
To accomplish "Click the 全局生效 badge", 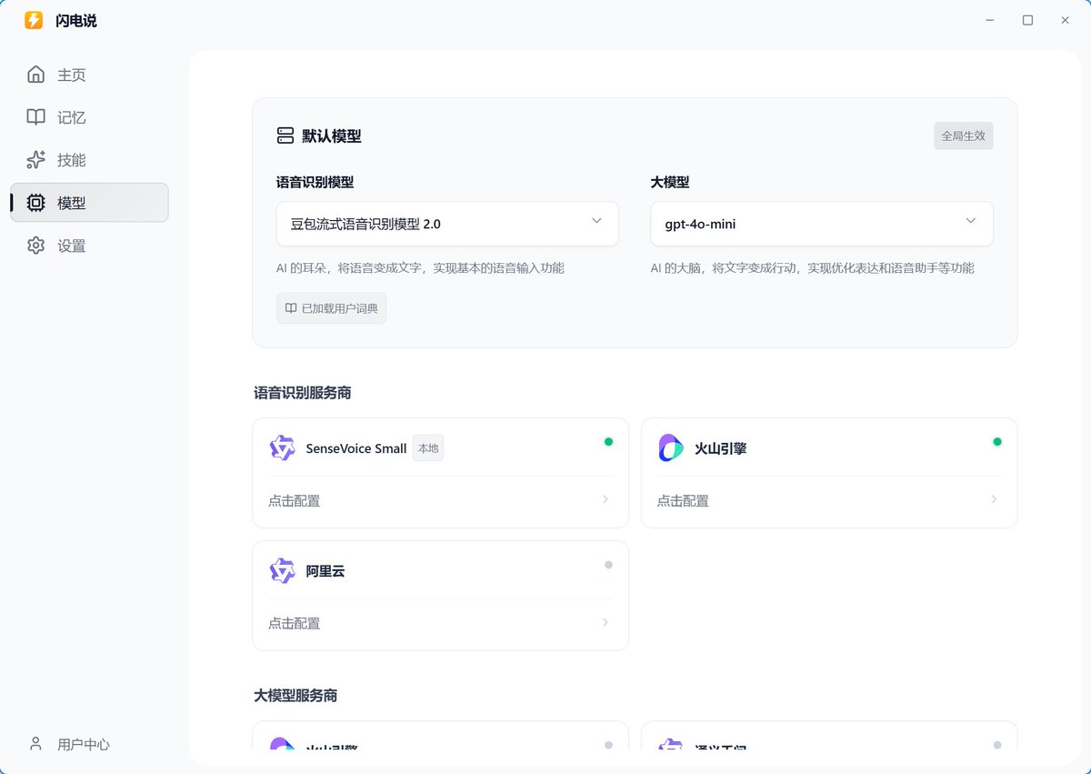I will (964, 136).
